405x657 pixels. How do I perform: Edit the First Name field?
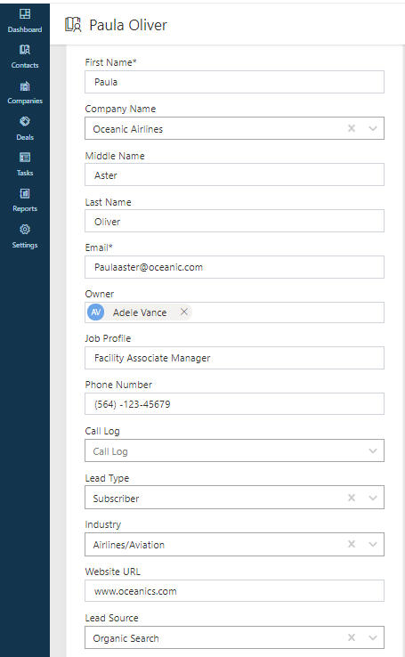(x=234, y=82)
